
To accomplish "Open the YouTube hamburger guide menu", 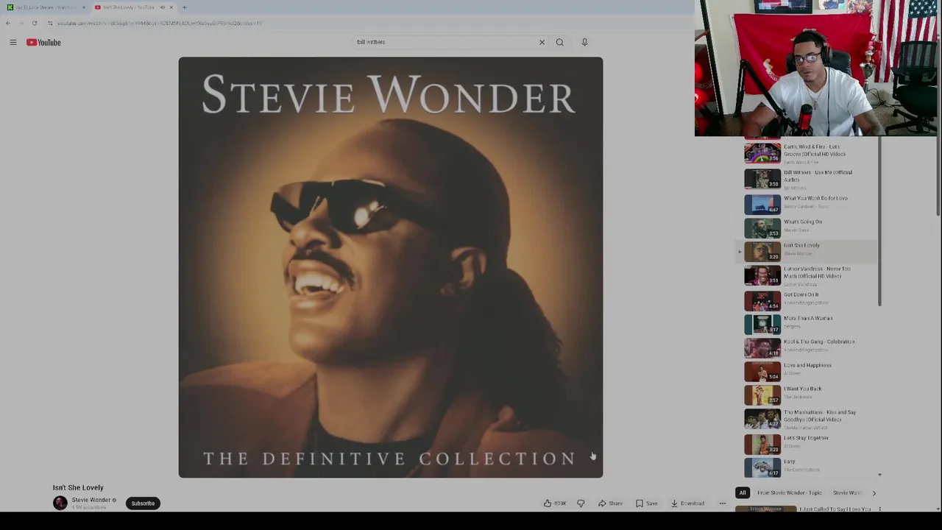I will [13, 43].
